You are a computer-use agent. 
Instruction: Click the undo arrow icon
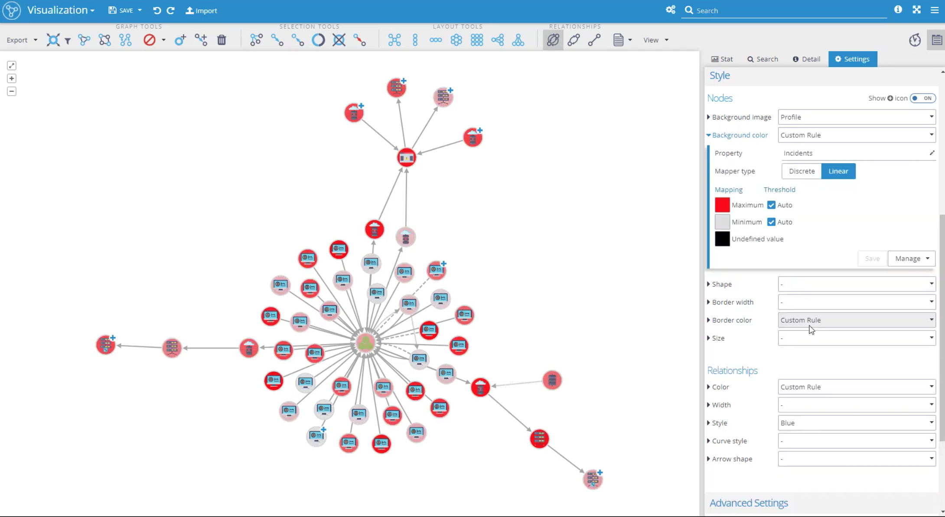coord(157,10)
